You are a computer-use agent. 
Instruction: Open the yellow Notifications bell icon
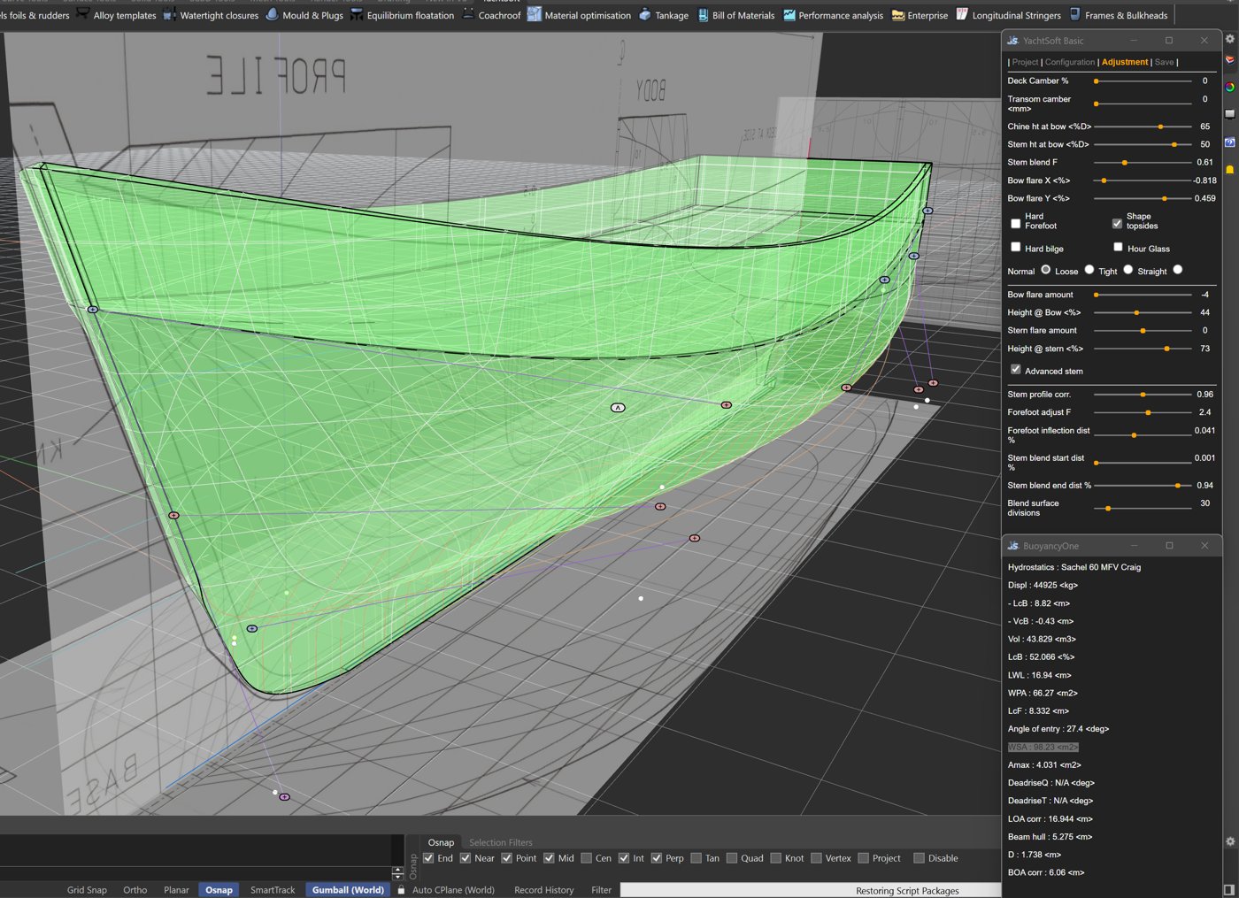(x=1229, y=169)
